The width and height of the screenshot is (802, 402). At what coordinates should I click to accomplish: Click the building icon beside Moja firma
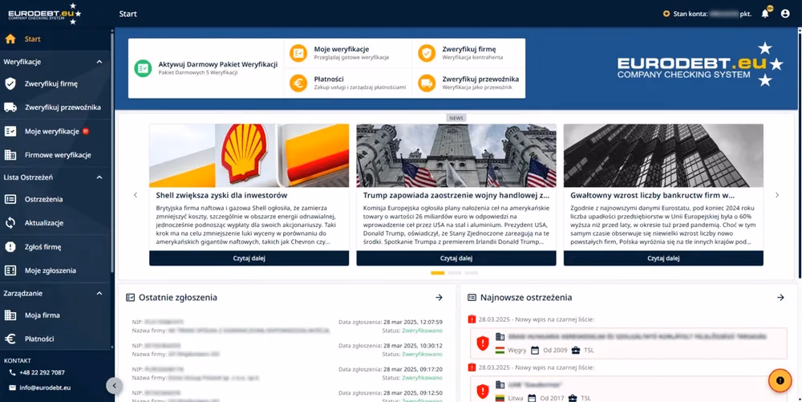(x=10, y=315)
